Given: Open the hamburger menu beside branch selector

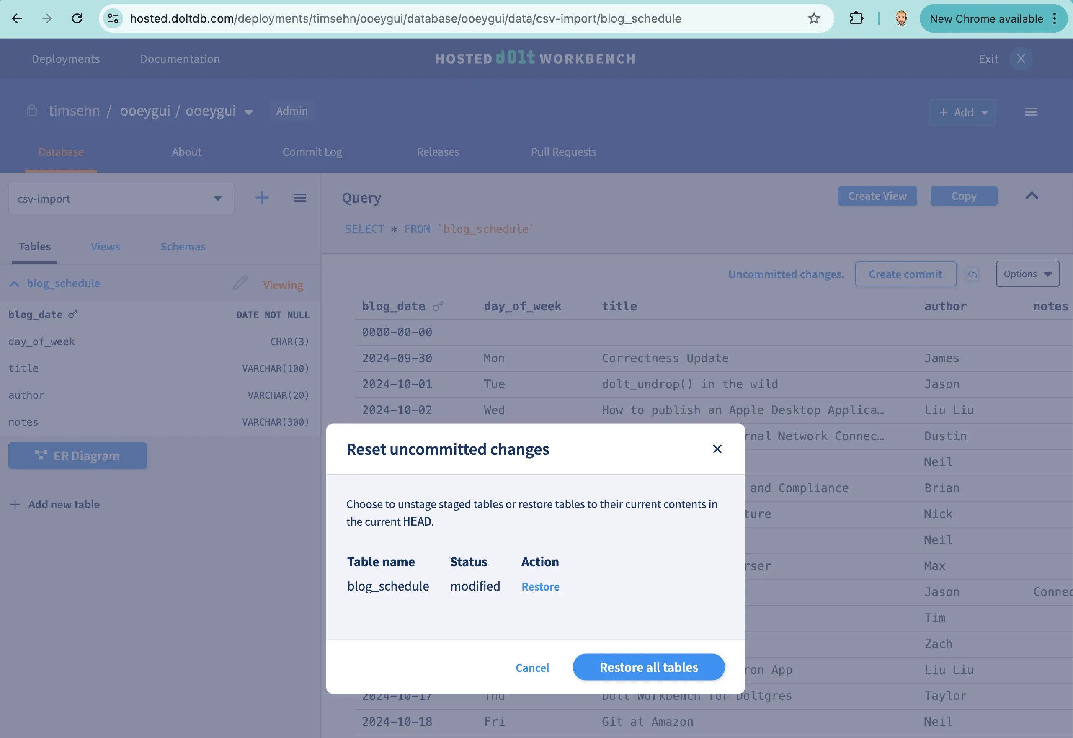Looking at the screenshot, I should tap(299, 198).
